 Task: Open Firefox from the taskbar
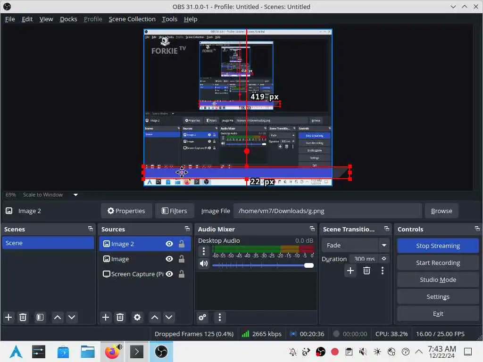112,352
